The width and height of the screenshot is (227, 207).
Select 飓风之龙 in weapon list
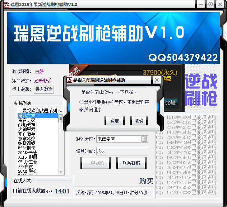tap(38, 115)
